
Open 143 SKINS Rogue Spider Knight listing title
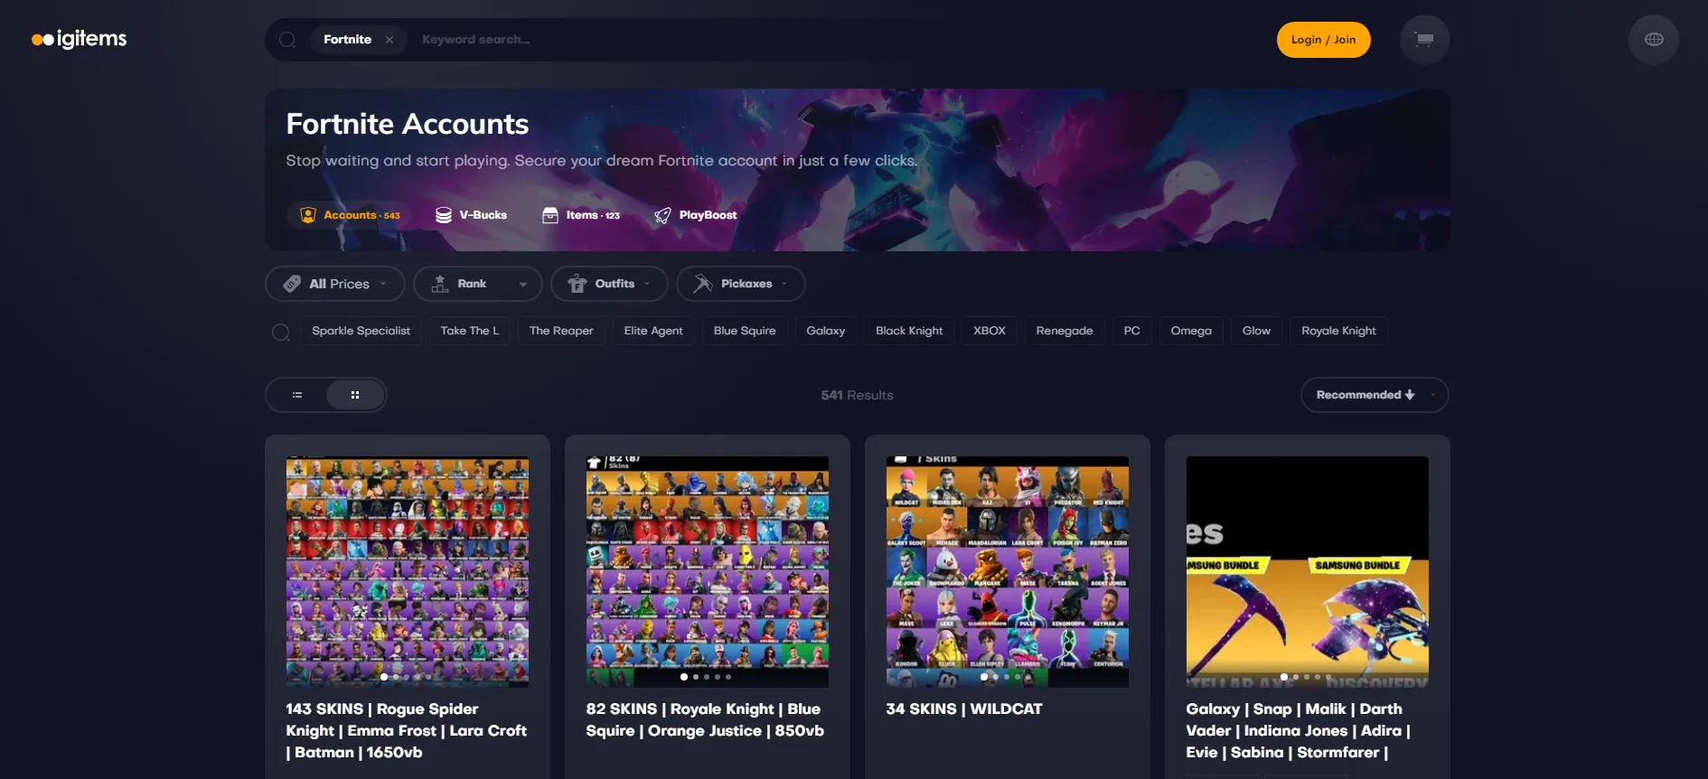(407, 731)
